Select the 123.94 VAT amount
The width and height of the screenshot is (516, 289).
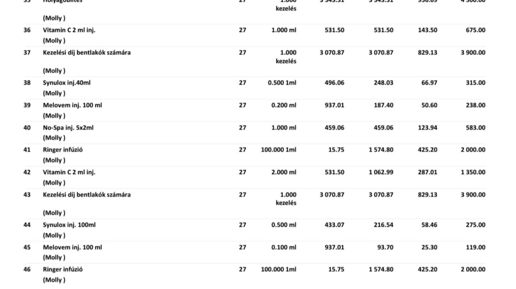pyautogui.click(x=428, y=128)
